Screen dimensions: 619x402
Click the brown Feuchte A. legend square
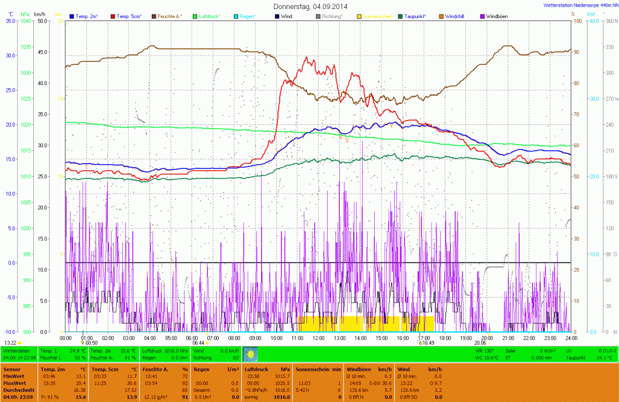pyautogui.click(x=154, y=16)
